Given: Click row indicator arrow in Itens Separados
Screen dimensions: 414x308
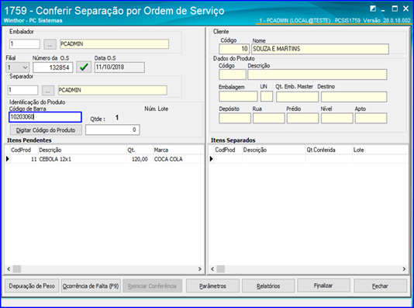Looking at the screenshot, I should [211, 159].
